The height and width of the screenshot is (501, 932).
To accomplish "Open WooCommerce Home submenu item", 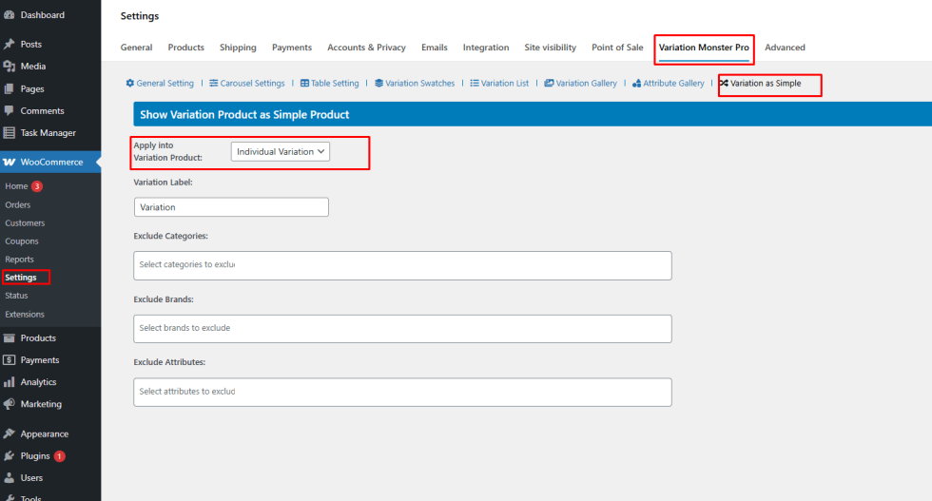I will (x=16, y=186).
